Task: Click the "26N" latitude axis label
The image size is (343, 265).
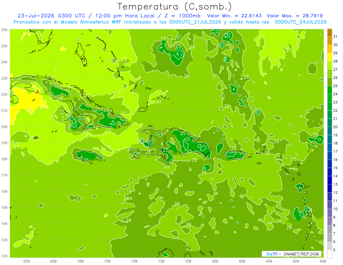Action: pyautogui.click(x=4, y=30)
